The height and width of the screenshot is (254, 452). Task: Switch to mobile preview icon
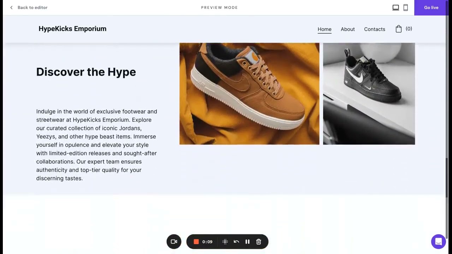pyautogui.click(x=405, y=7)
